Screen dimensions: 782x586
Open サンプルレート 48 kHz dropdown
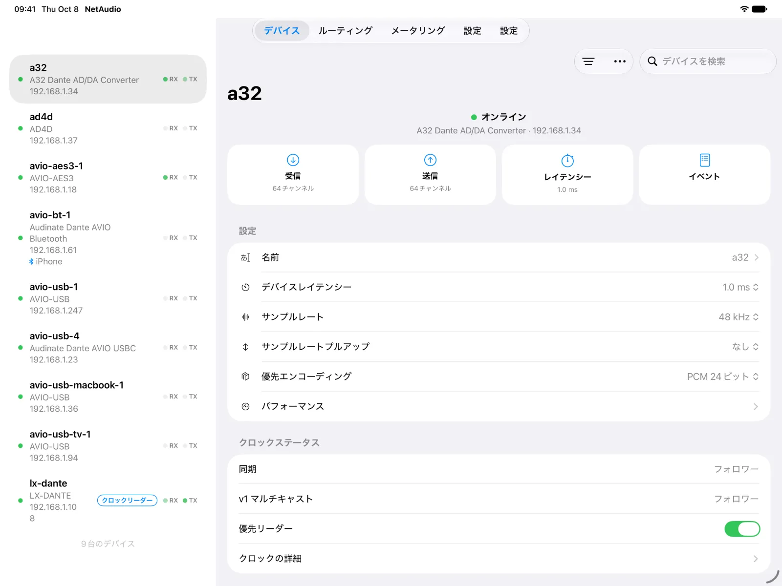[739, 317]
